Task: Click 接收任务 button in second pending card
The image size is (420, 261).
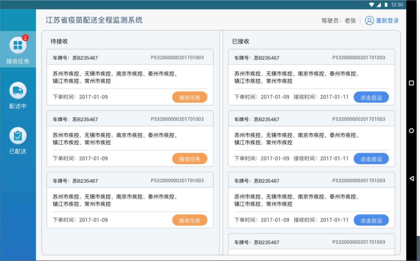Action: pos(190,159)
